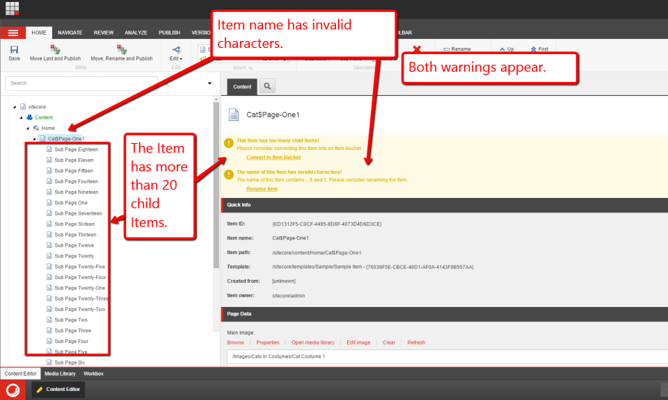Click the Rename Item warning link
The width and height of the screenshot is (668, 400).
[x=261, y=188]
